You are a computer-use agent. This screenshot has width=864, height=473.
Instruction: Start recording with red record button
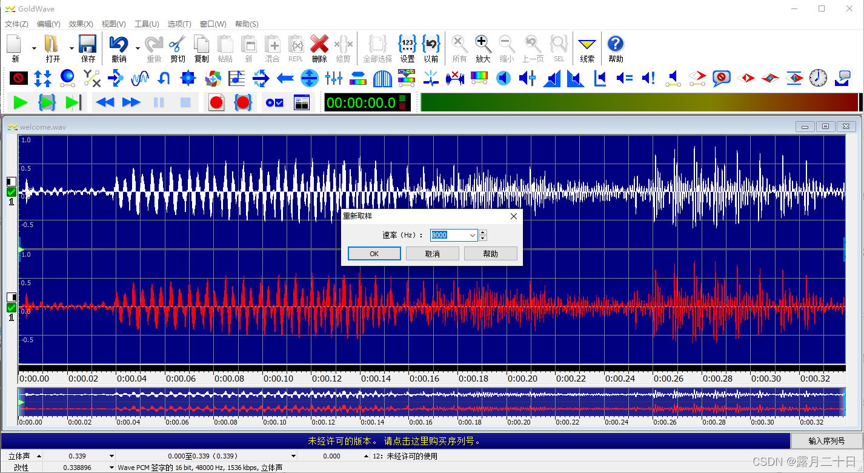point(216,102)
